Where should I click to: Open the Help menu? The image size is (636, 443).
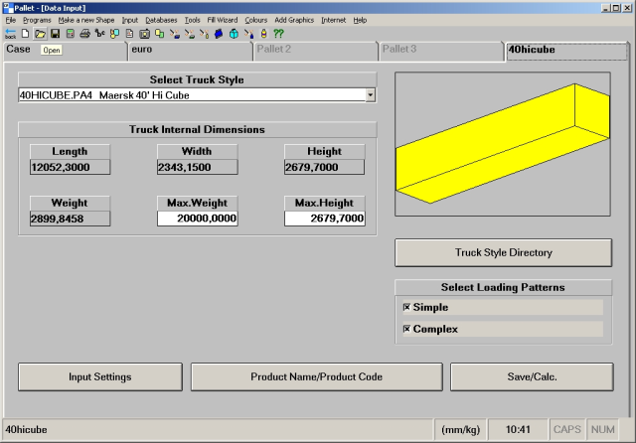coord(360,20)
